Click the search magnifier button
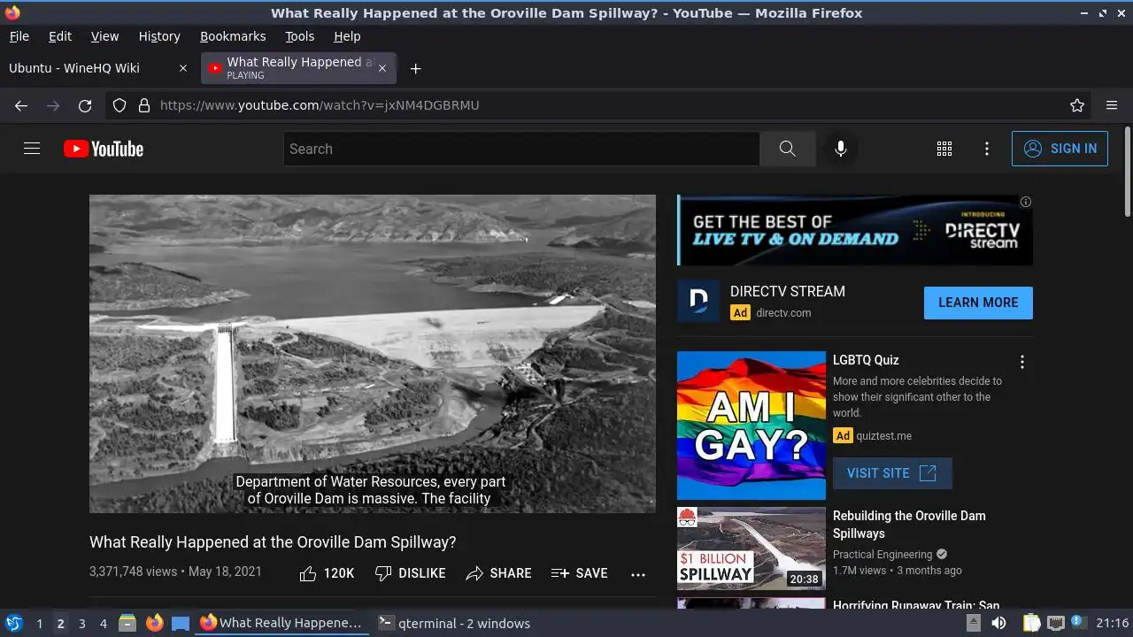Screen dimensions: 1133x637 788,149
